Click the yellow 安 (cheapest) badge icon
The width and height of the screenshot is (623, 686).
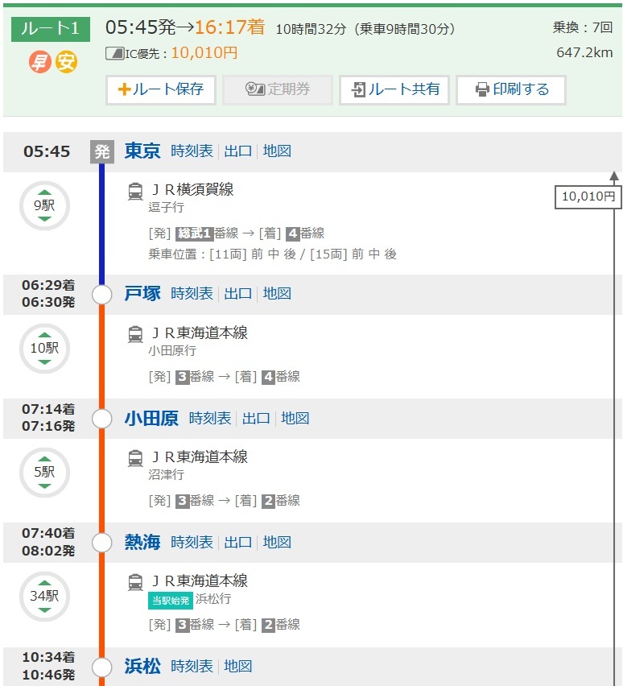tap(66, 62)
